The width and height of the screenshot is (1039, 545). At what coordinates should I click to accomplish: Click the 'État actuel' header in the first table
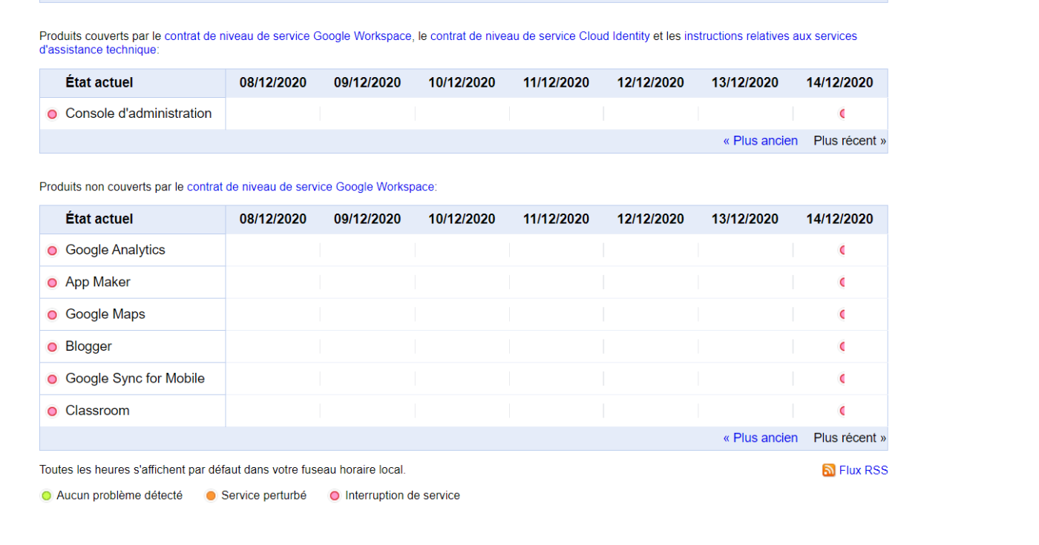(x=99, y=82)
